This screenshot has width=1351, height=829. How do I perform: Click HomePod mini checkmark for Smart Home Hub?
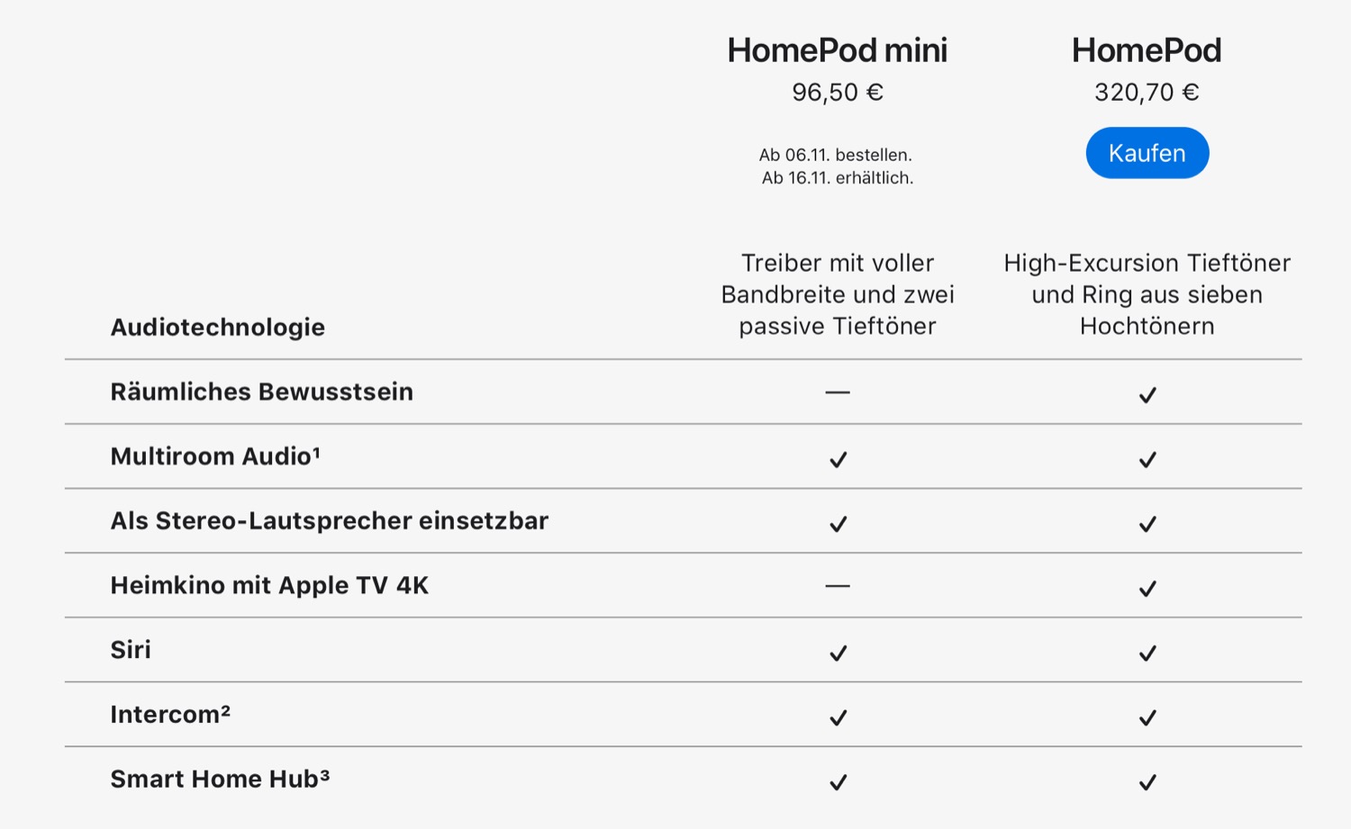(x=838, y=782)
